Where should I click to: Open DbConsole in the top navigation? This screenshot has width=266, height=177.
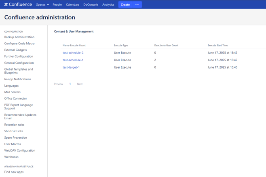pos(91,4)
